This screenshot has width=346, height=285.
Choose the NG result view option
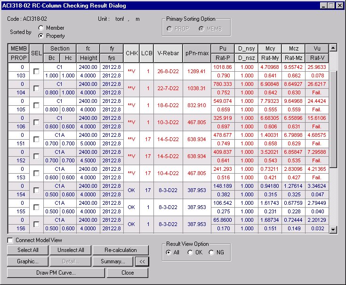(x=211, y=252)
